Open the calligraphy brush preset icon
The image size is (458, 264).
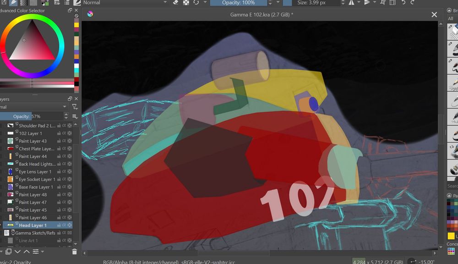[x=77, y=3]
